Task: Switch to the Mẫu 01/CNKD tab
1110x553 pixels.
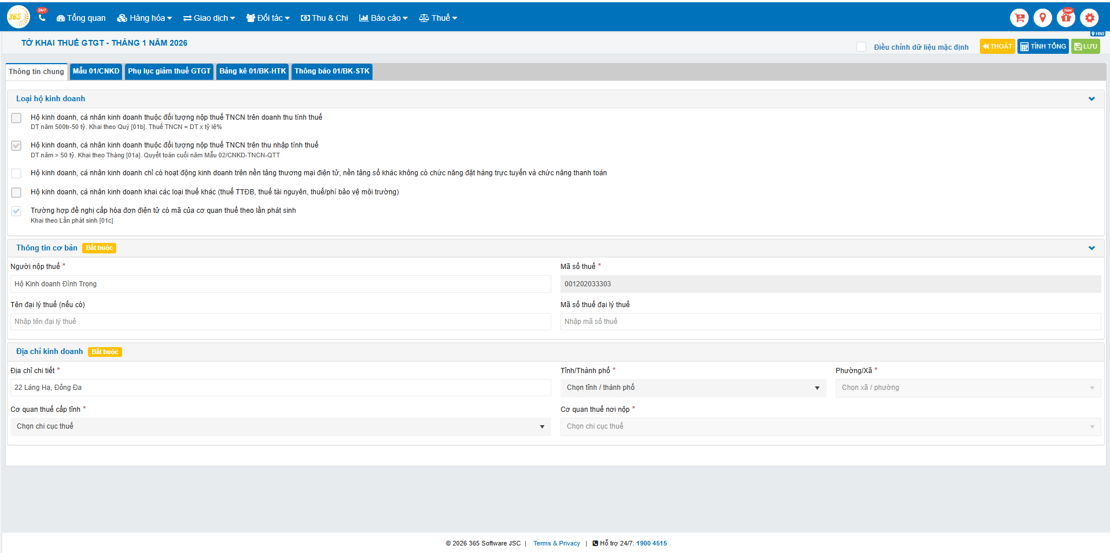Action: point(96,71)
